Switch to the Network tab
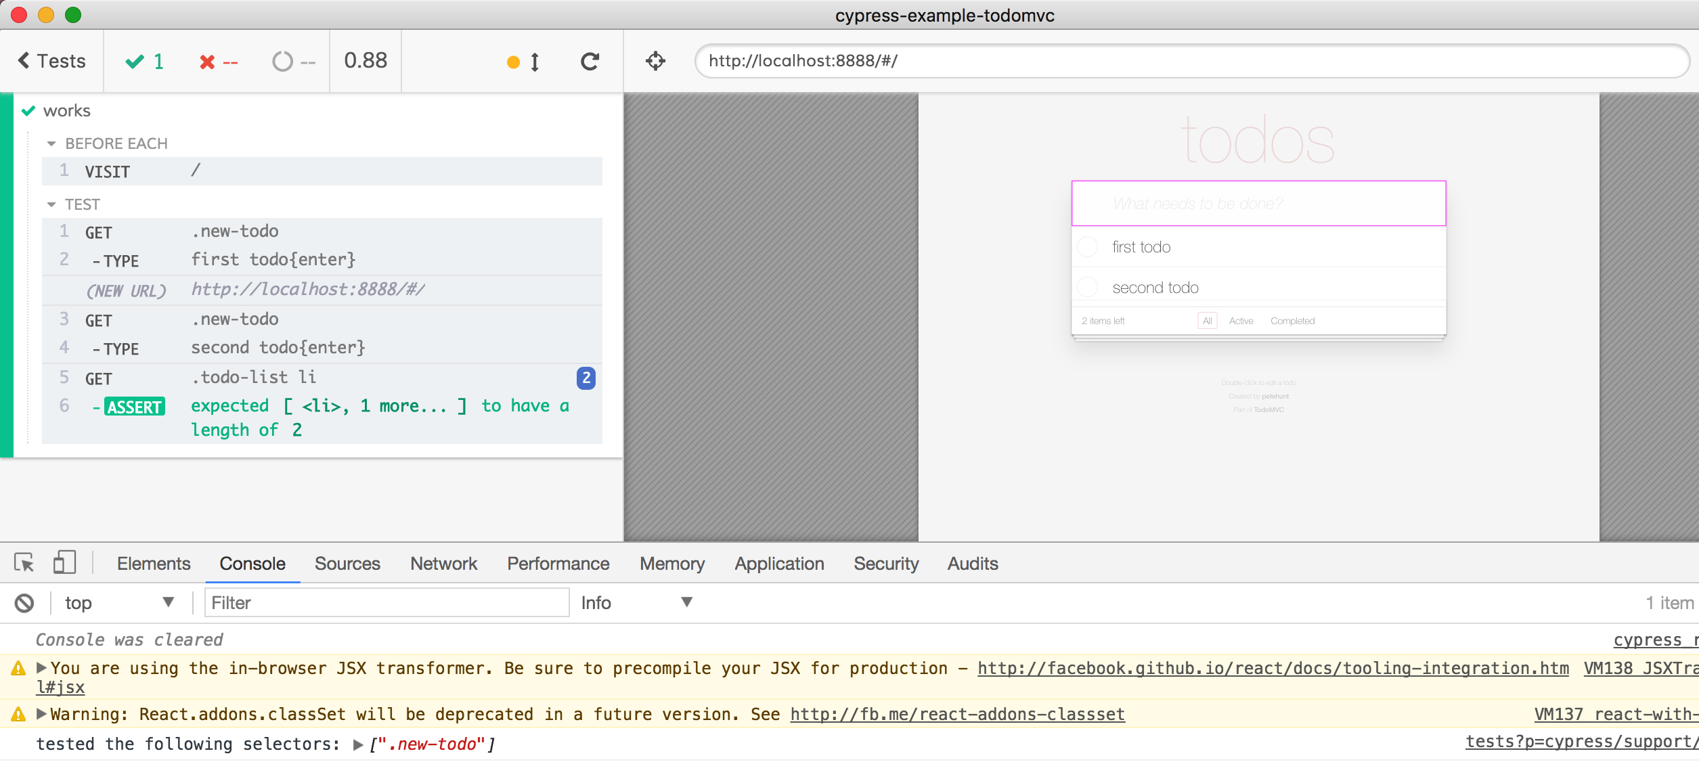 coord(443,564)
